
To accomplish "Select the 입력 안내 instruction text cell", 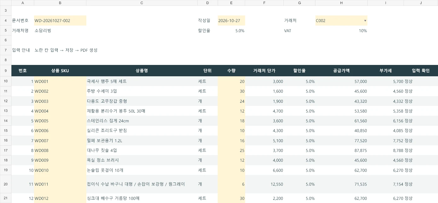I will [x=66, y=50].
